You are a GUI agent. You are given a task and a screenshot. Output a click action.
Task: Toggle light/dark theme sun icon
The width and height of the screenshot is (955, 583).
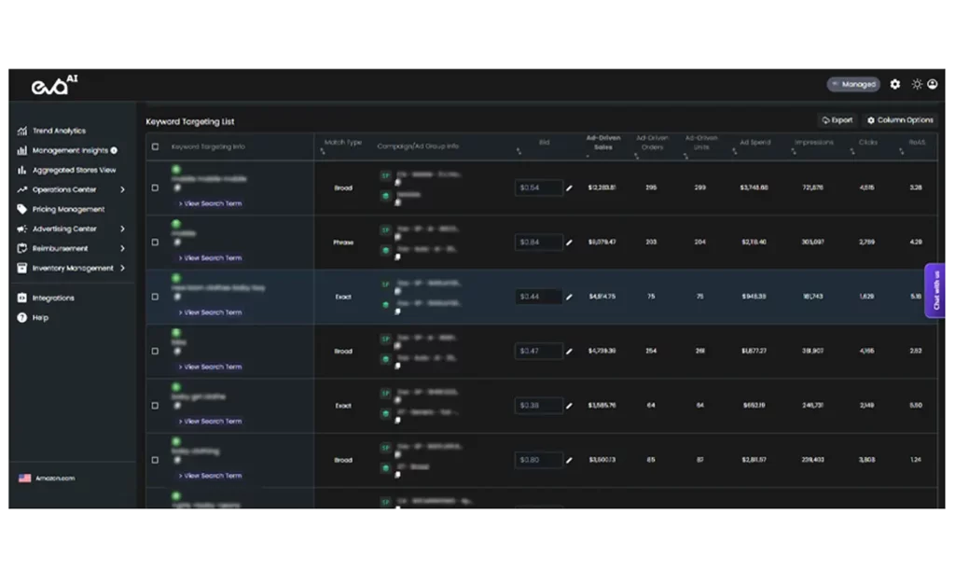pos(917,84)
